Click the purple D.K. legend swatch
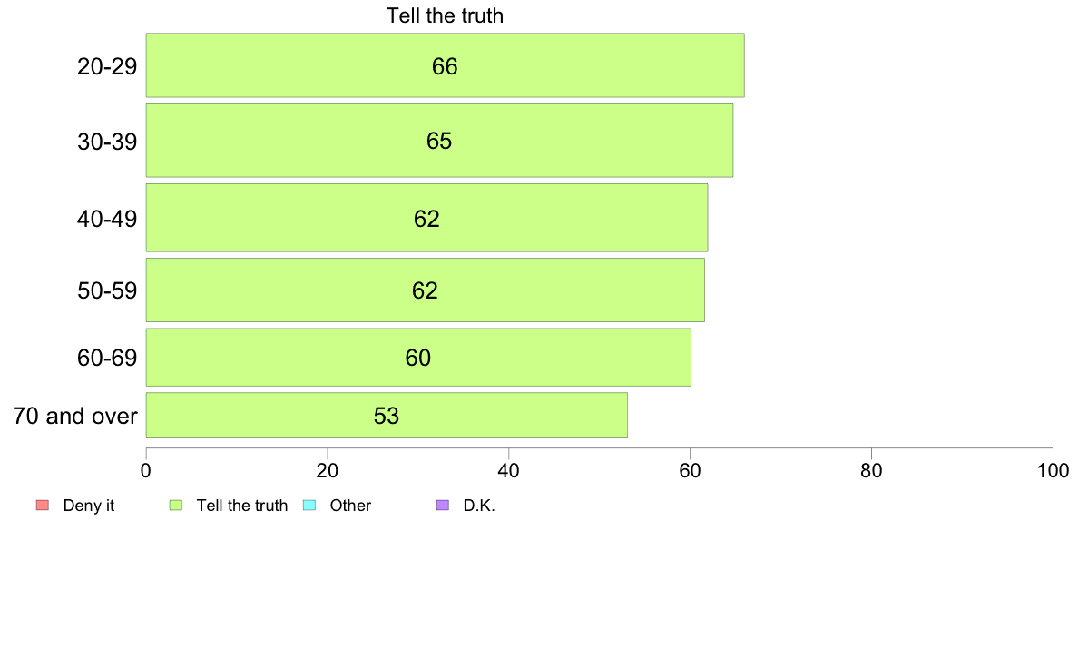The width and height of the screenshot is (1078, 668). (443, 505)
